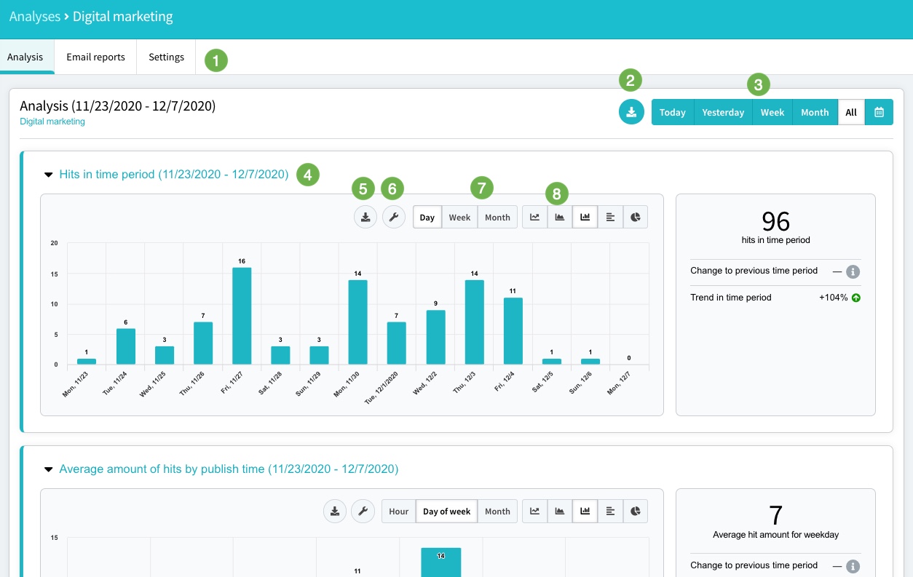This screenshot has width=913, height=577.
Task: Select horizontal bar chart for Average amount of hits
Action: [x=610, y=511]
